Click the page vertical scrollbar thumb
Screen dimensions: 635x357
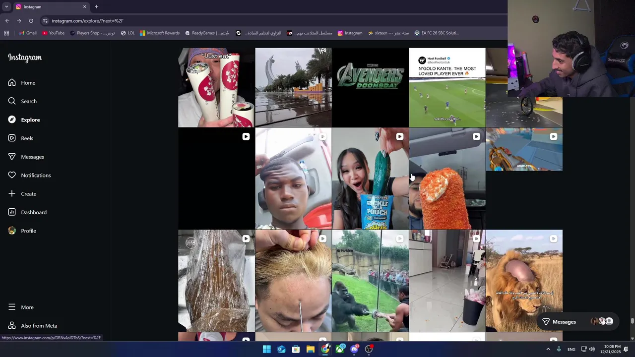click(x=632, y=321)
